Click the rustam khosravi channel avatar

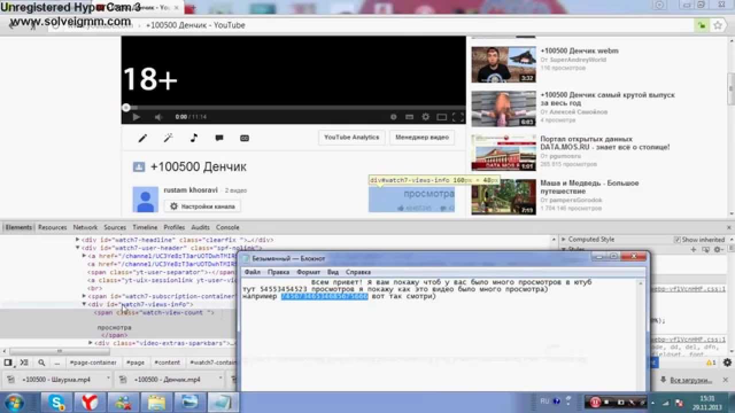[145, 199]
